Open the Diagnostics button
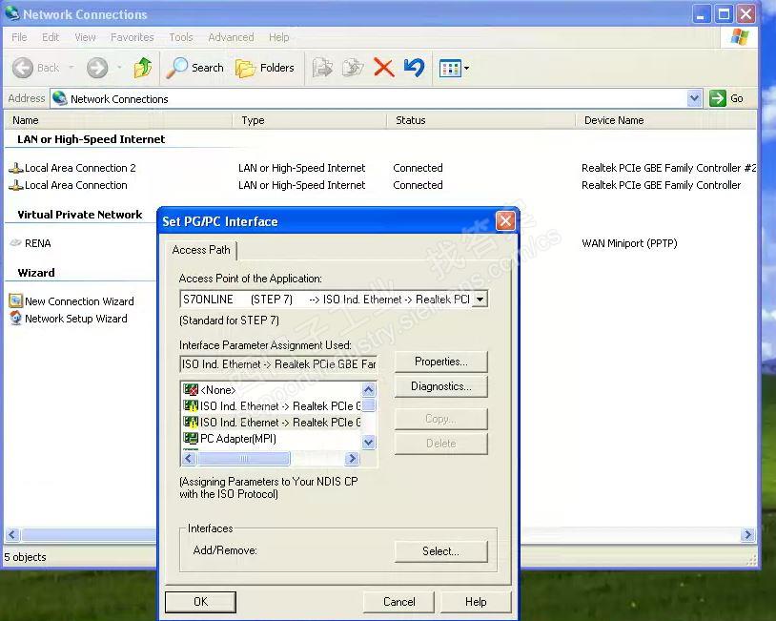 (441, 386)
